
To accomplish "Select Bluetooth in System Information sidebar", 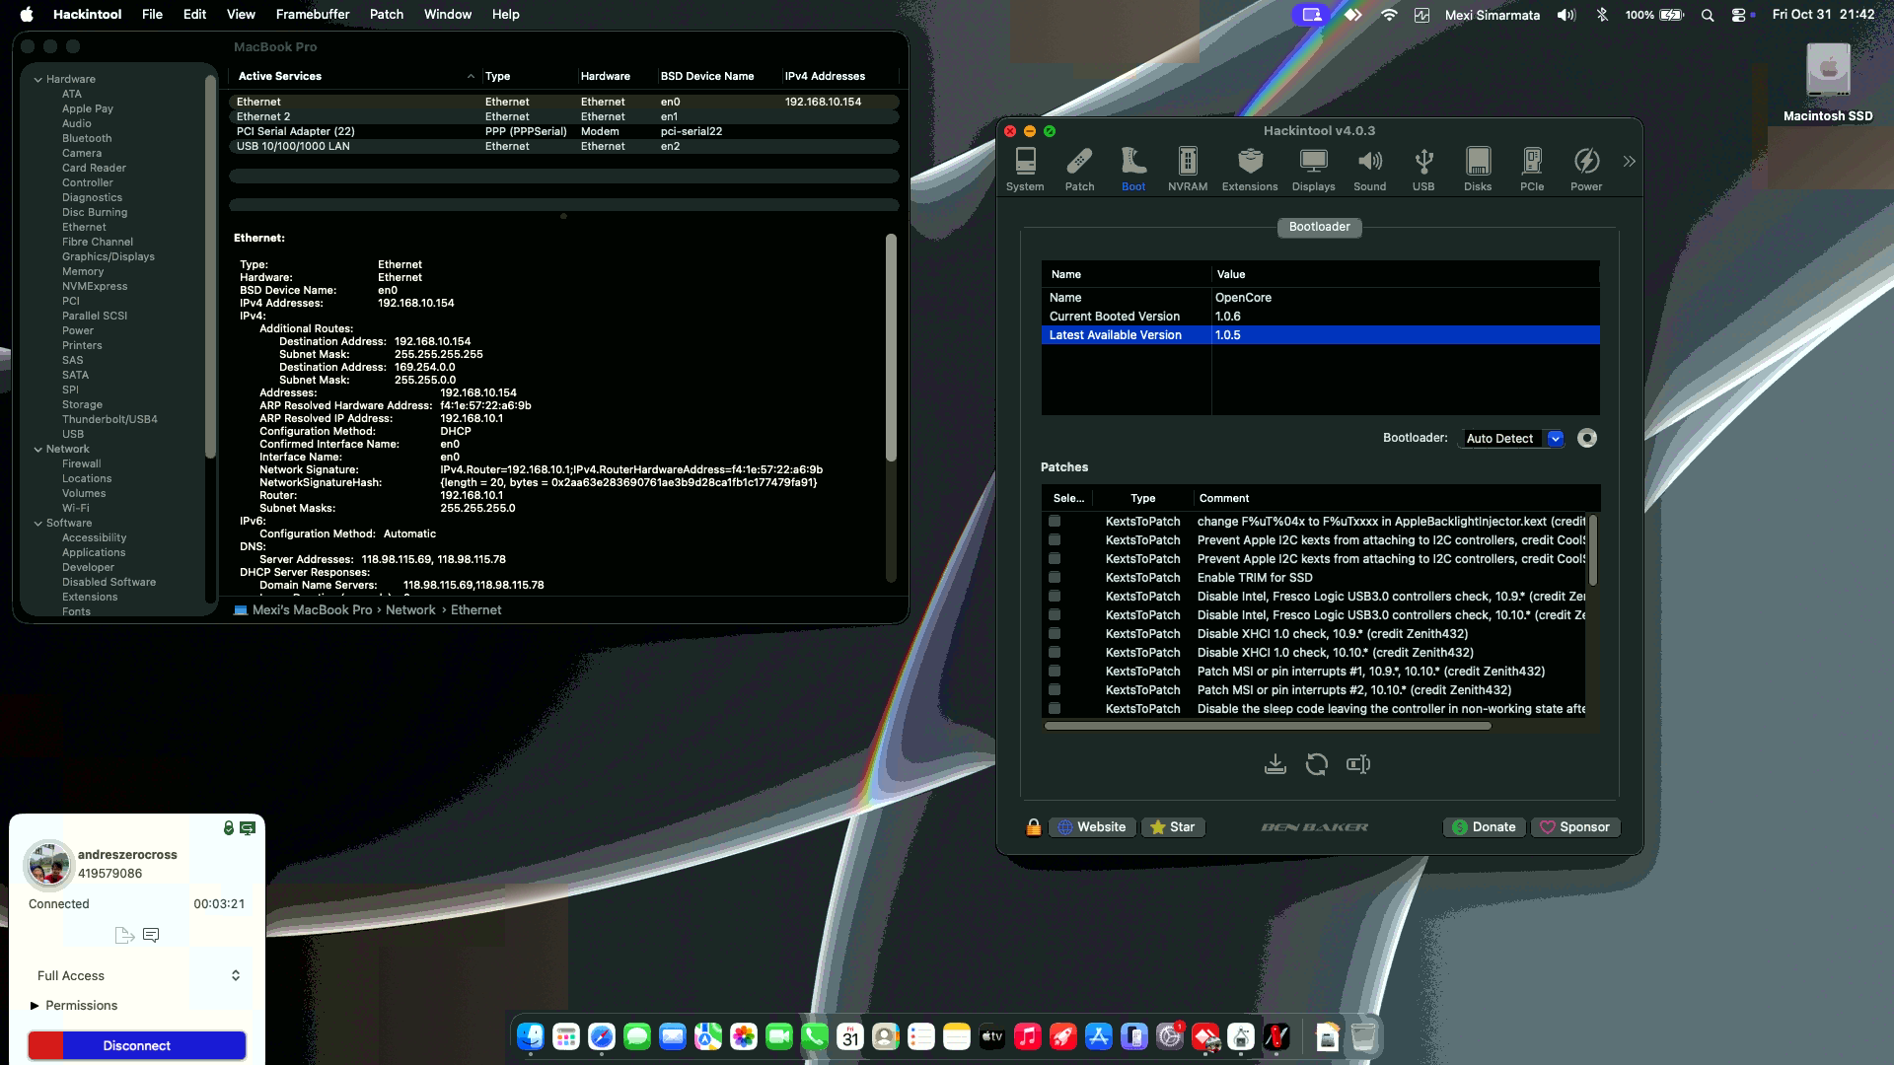I will coord(87,138).
